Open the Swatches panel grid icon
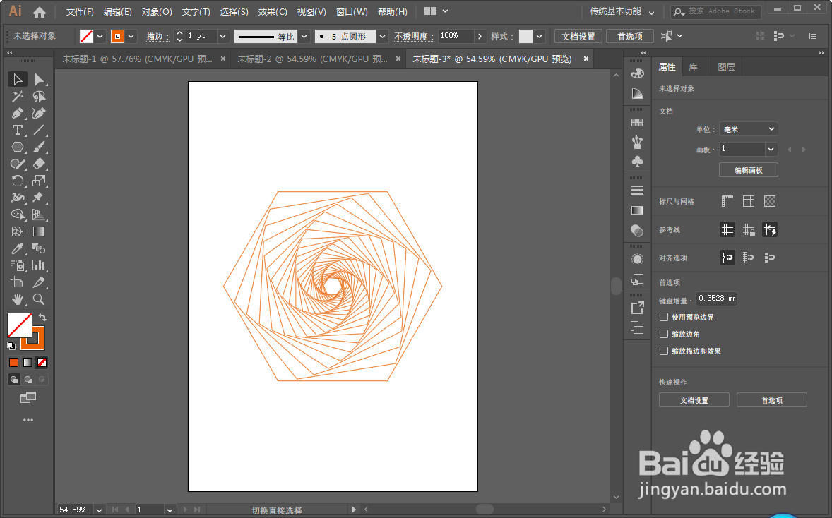 coord(637,123)
